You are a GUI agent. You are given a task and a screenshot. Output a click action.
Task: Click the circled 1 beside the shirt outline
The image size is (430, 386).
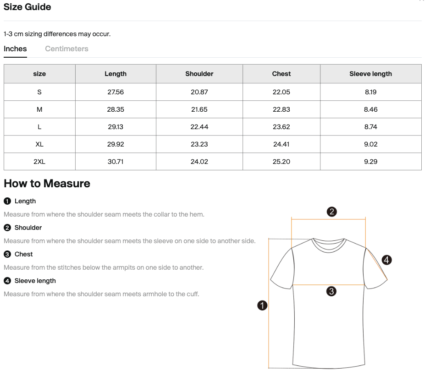tap(262, 305)
